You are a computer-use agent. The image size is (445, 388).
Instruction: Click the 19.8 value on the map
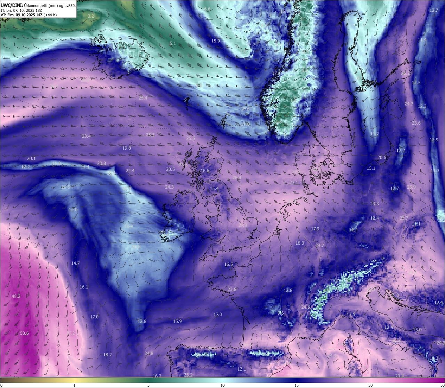coord(127,148)
